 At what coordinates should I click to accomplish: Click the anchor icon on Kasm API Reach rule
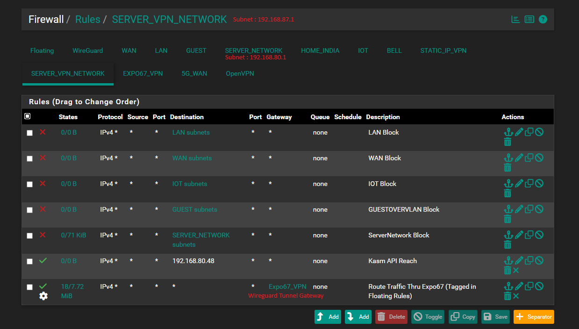508,261
